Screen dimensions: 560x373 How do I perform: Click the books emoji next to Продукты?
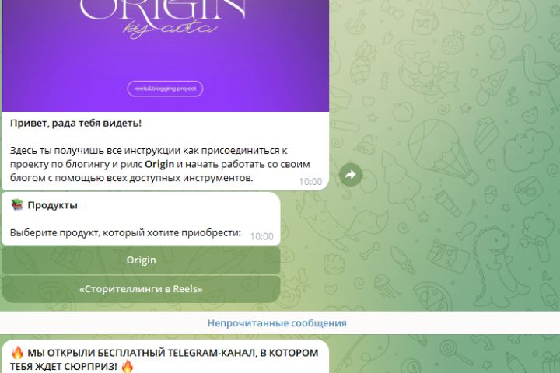pos(17,205)
